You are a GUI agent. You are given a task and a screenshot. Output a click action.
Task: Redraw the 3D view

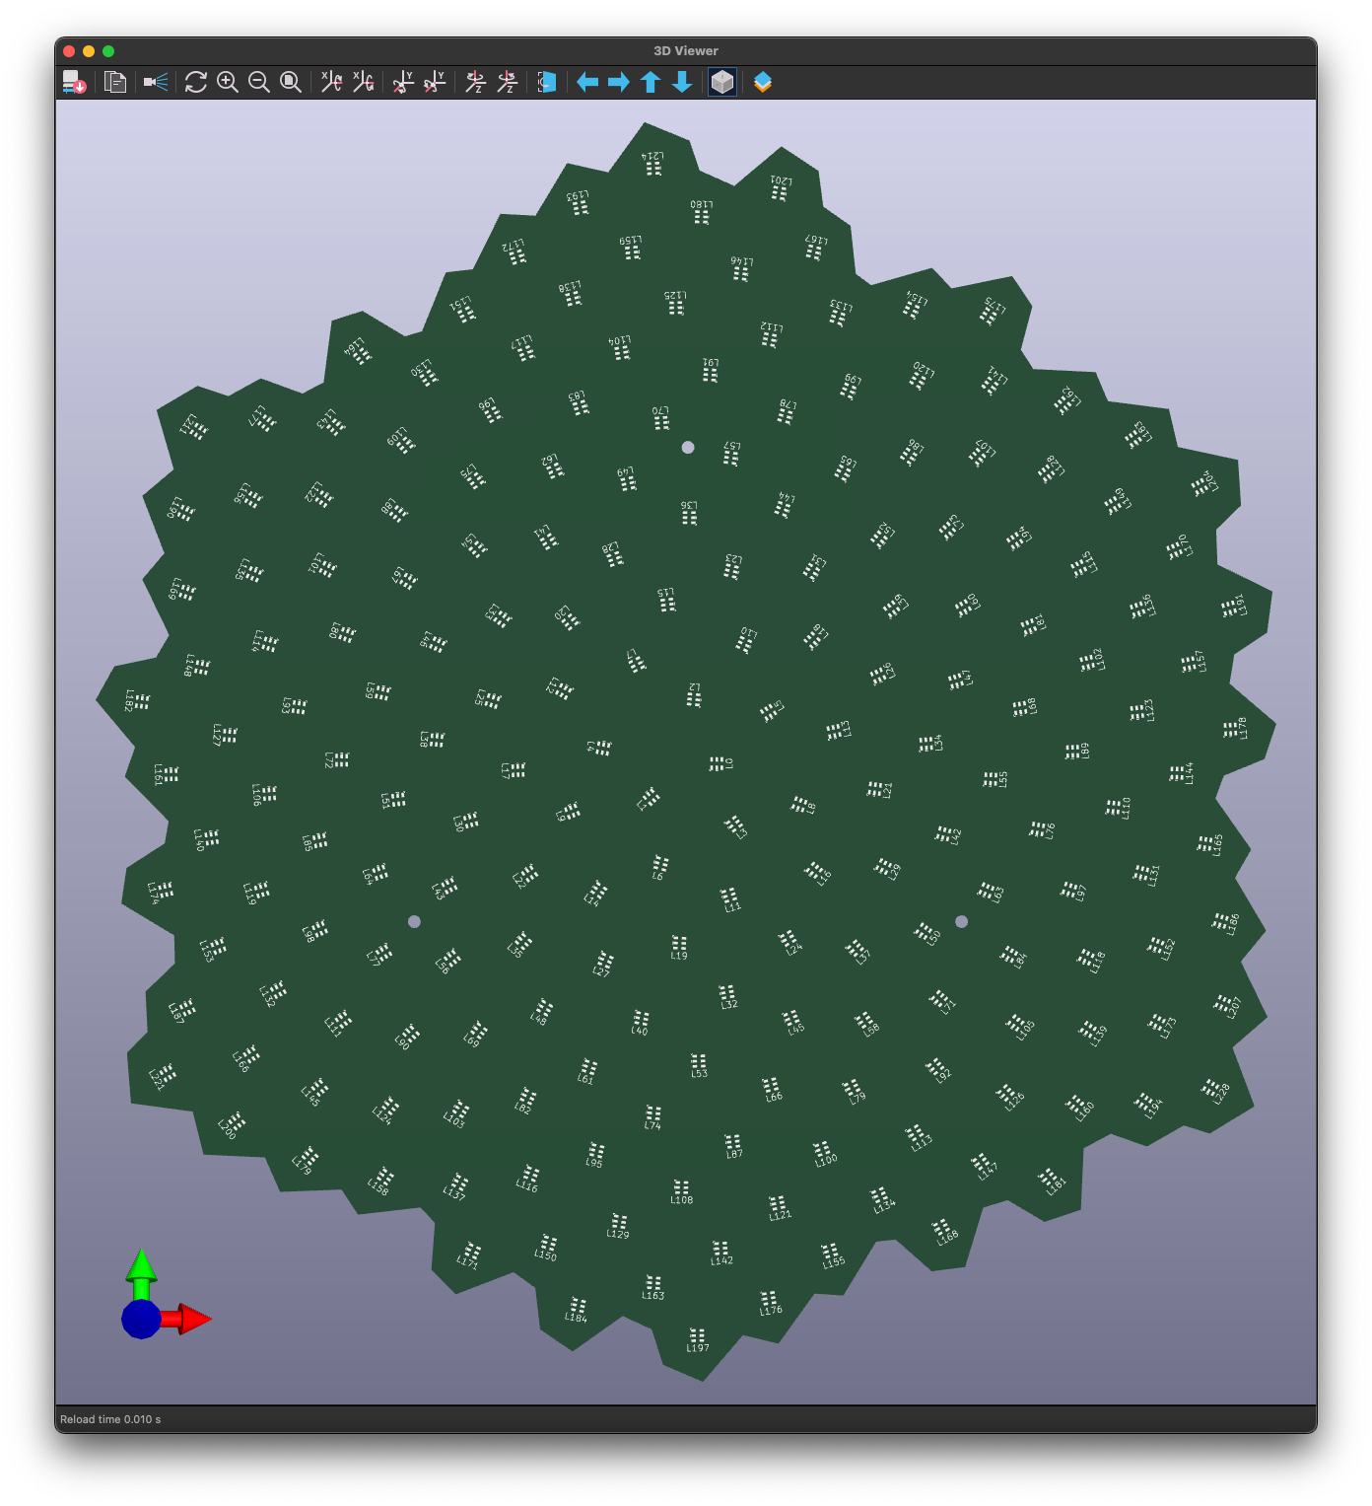pyautogui.click(x=196, y=82)
